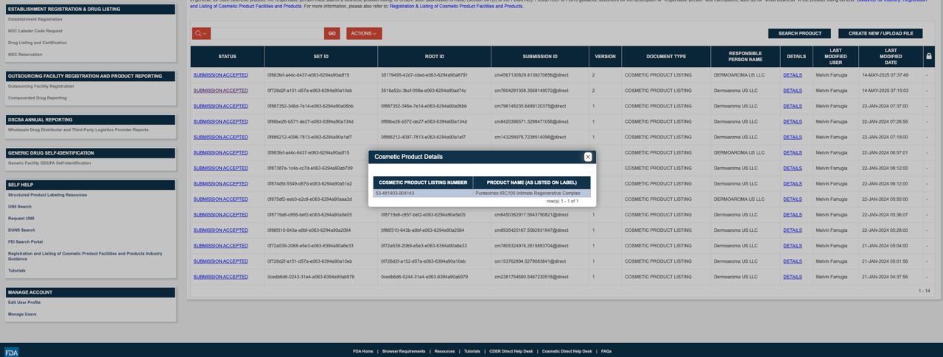Open CDER Direct Help Desk footer link
Screen dimensions: 943x357
[511, 351]
